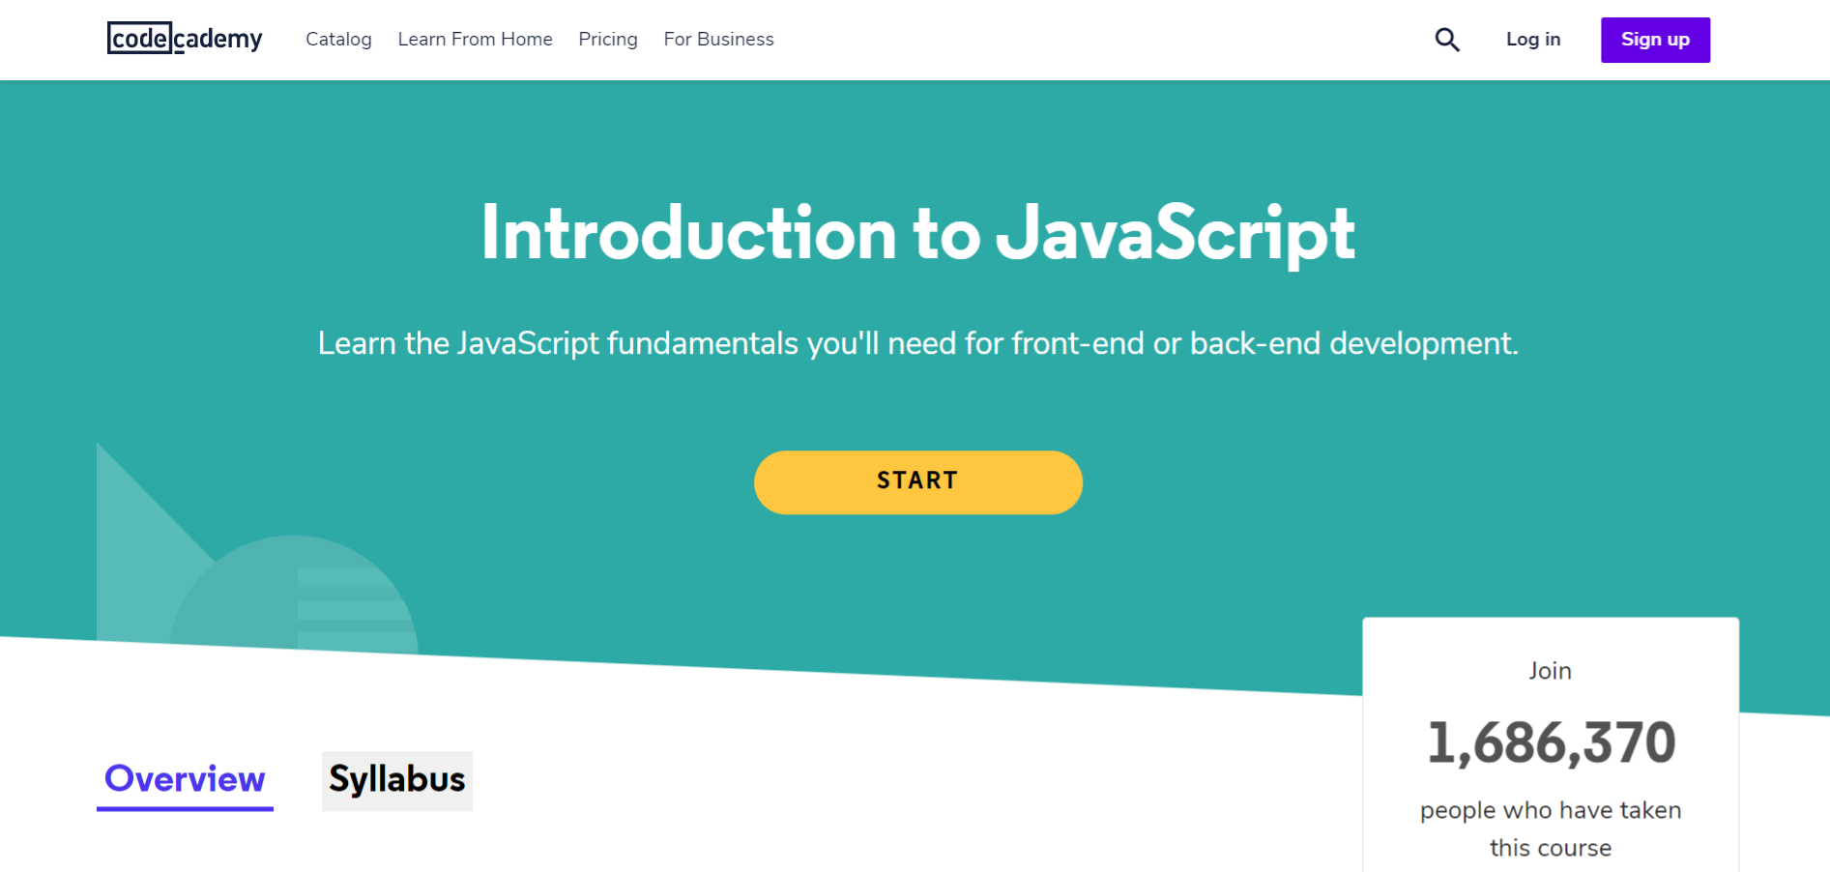Visit the For Business page
The width and height of the screenshot is (1830, 872).
[718, 39]
